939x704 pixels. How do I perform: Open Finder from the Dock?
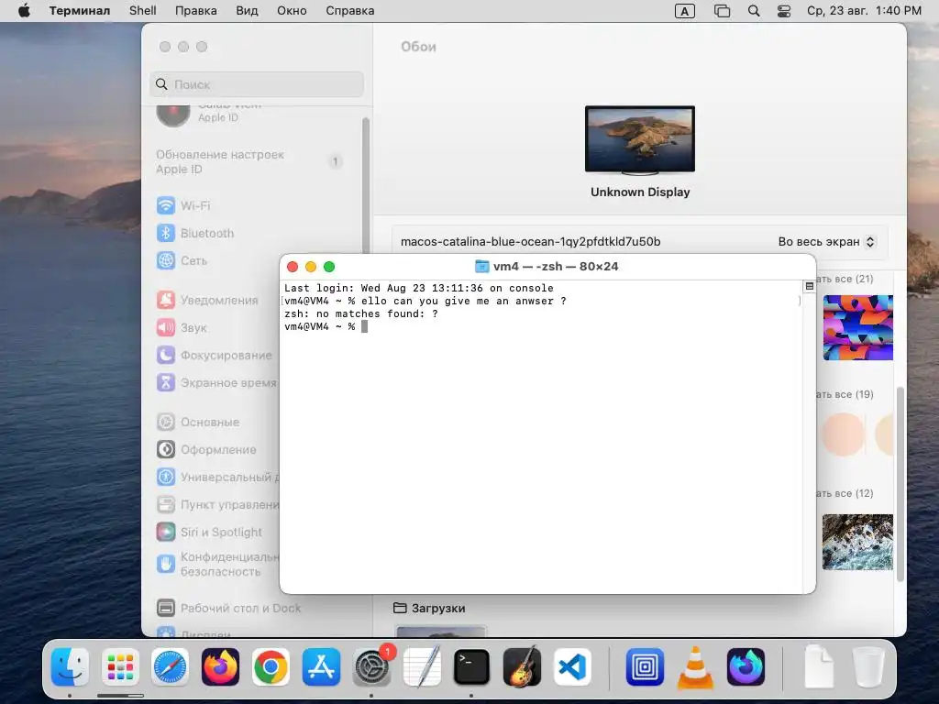[x=70, y=666]
